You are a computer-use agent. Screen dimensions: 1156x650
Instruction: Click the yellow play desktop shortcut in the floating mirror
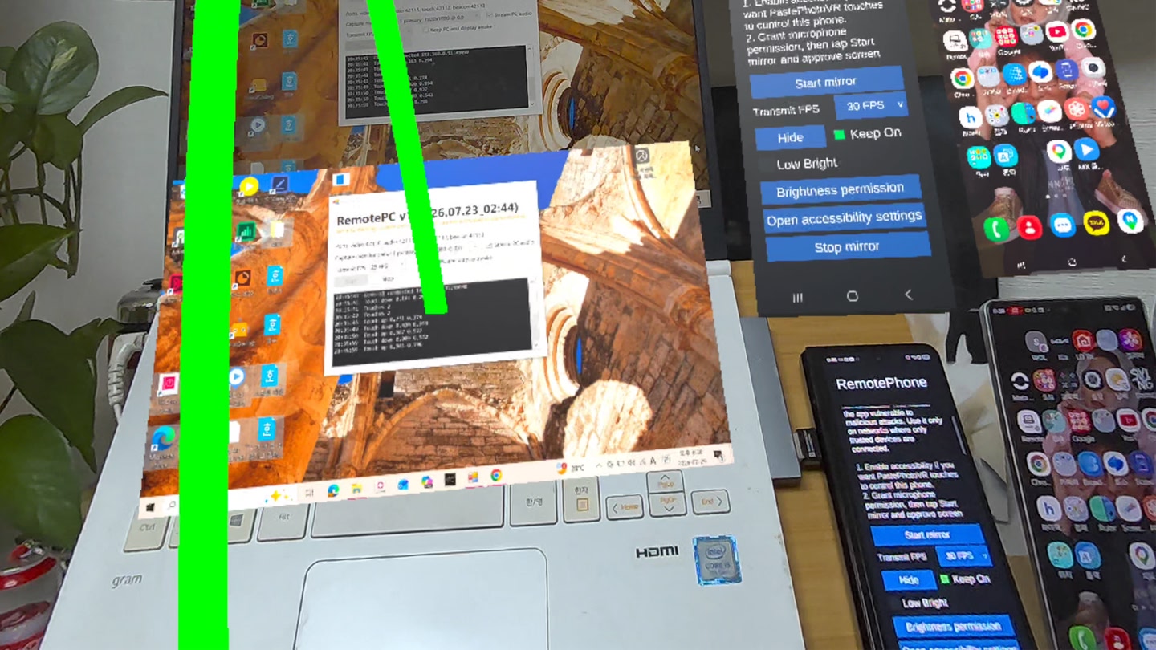click(248, 187)
